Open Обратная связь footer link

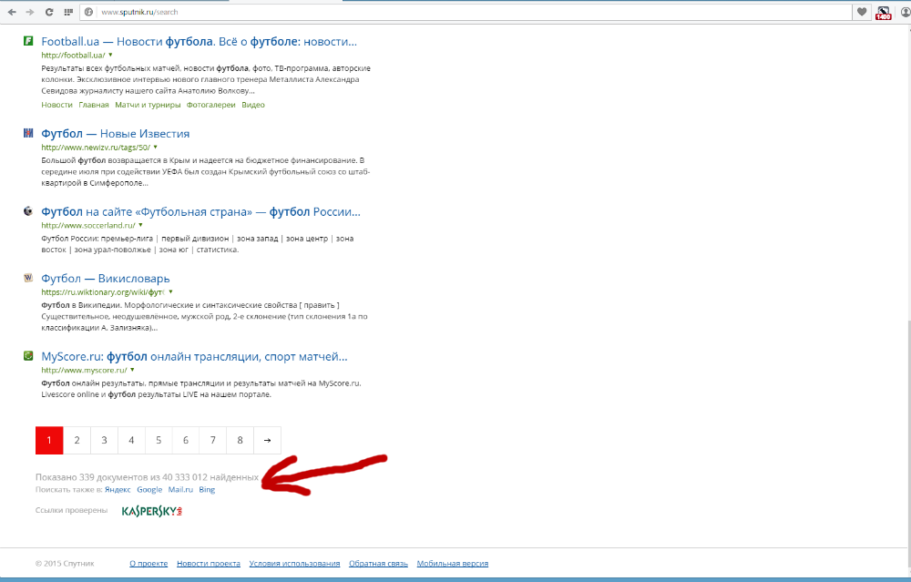point(378,564)
